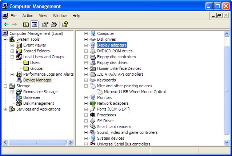This screenshot has height=156, width=232.
Task: Click the device list scroll up arrow
Action: pos(227,34)
